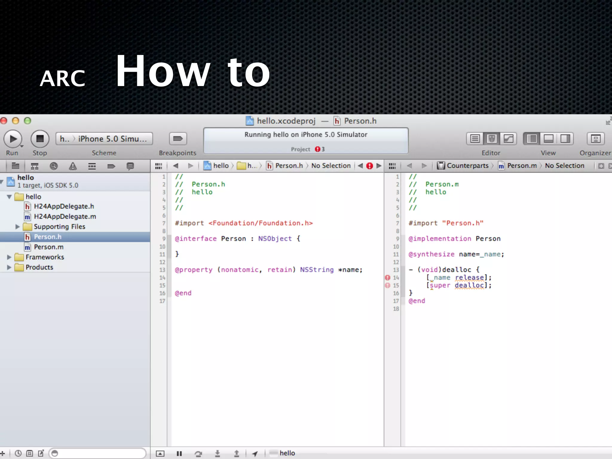Expand the Supporting Files folder
The width and height of the screenshot is (612, 459).
tap(18, 227)
